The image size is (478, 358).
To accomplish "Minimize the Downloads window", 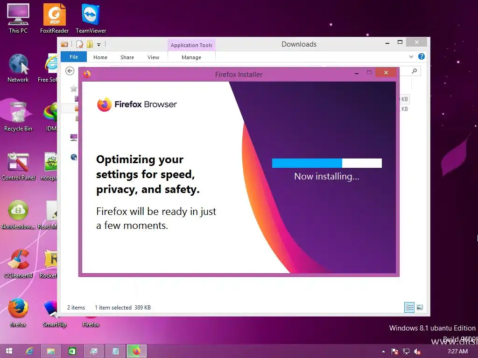I will (387, 43).
